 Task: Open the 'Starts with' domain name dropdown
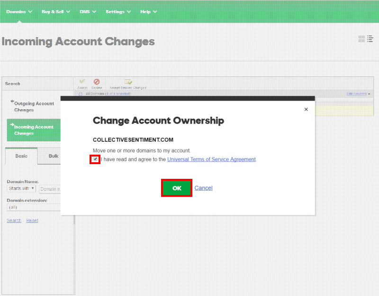pos(22,188)
